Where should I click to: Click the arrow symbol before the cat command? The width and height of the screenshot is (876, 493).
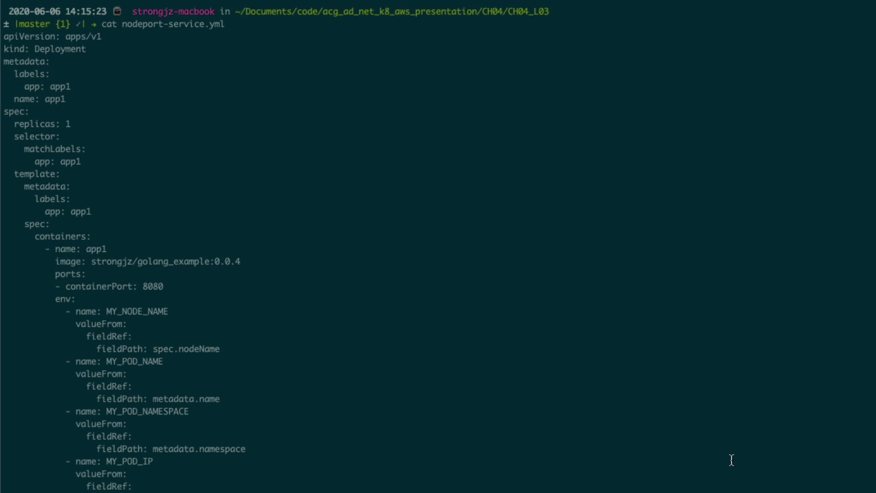(x=94, y=24)
